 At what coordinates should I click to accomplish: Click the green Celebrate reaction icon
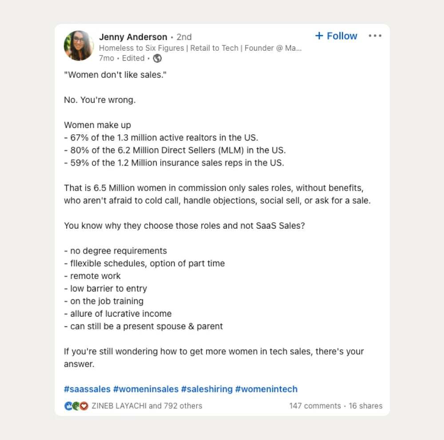click(x=75, y=406)
